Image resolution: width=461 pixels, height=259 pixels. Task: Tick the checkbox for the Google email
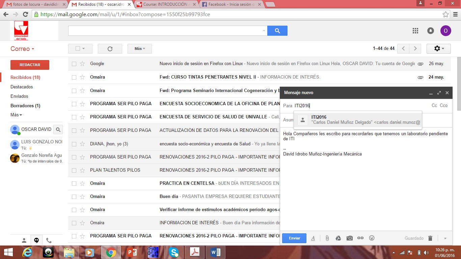74,64
